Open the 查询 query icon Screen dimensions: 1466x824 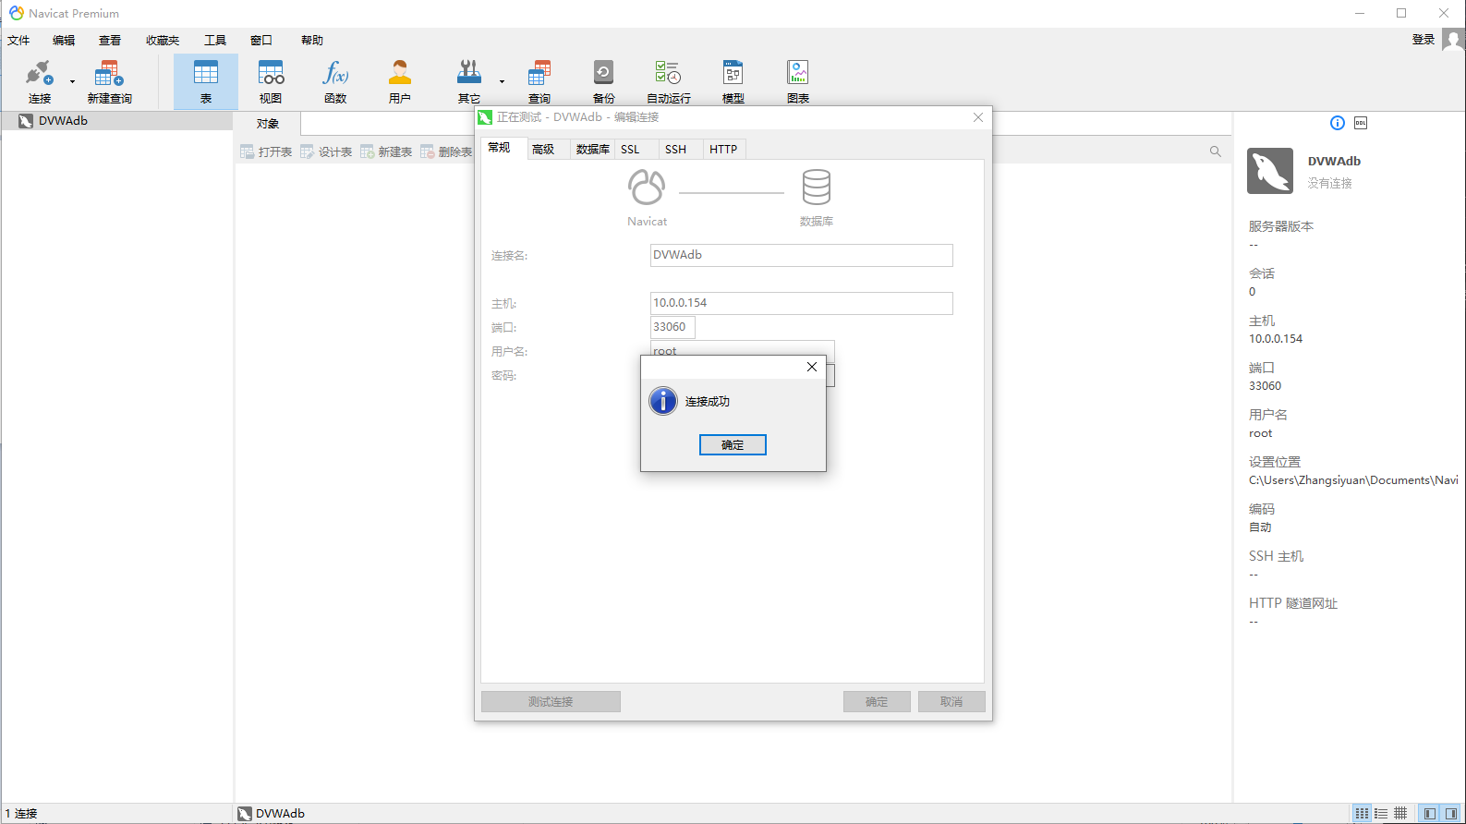539,81
